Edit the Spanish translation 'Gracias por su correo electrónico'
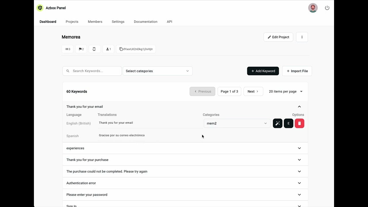The image size is (368, 207). click(150, 135)
